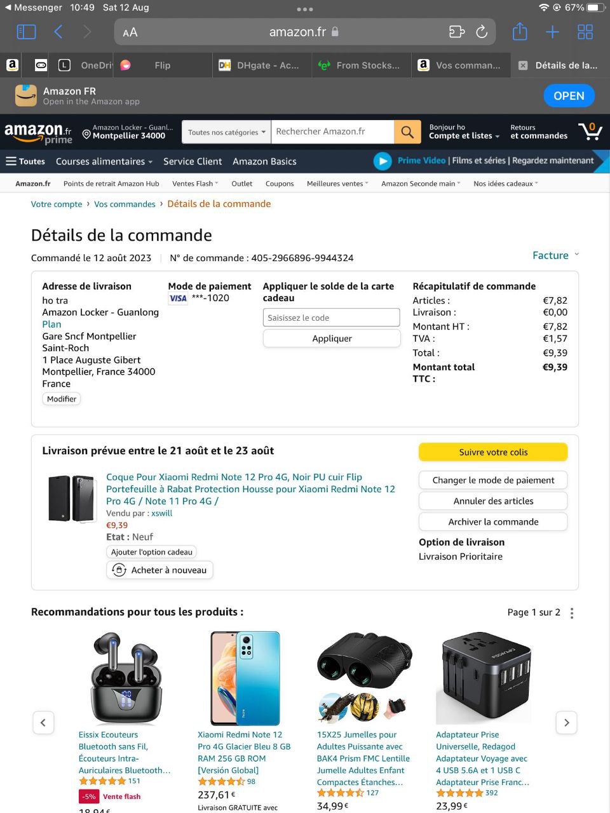
Task: Open the Xiaomi Redmi Note 12 thumbnail
Action: click(x=245, y=678)
